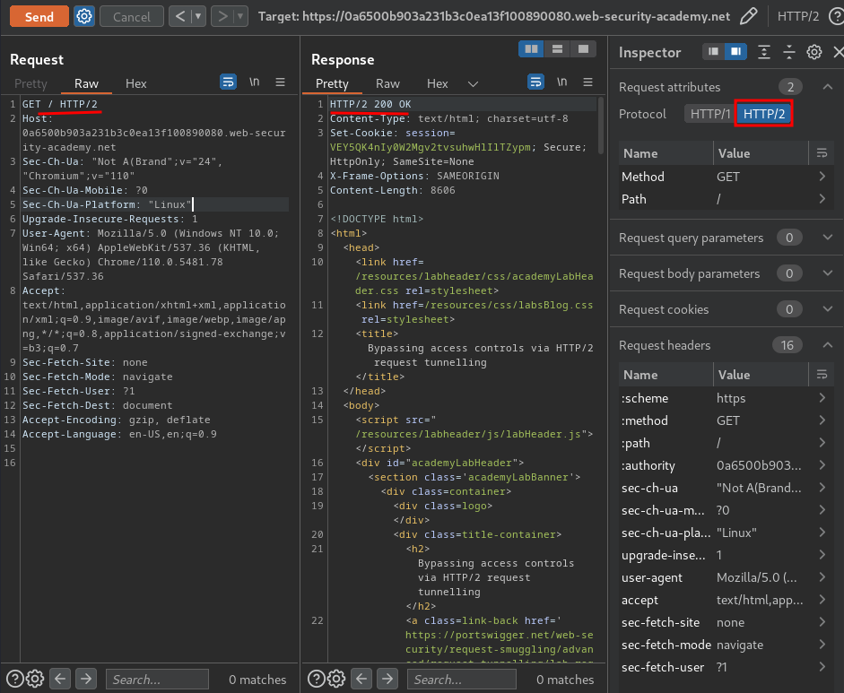Go to previous match in Response search
Viewport: 844px width, 693px height.
click(x=361, y=679)
